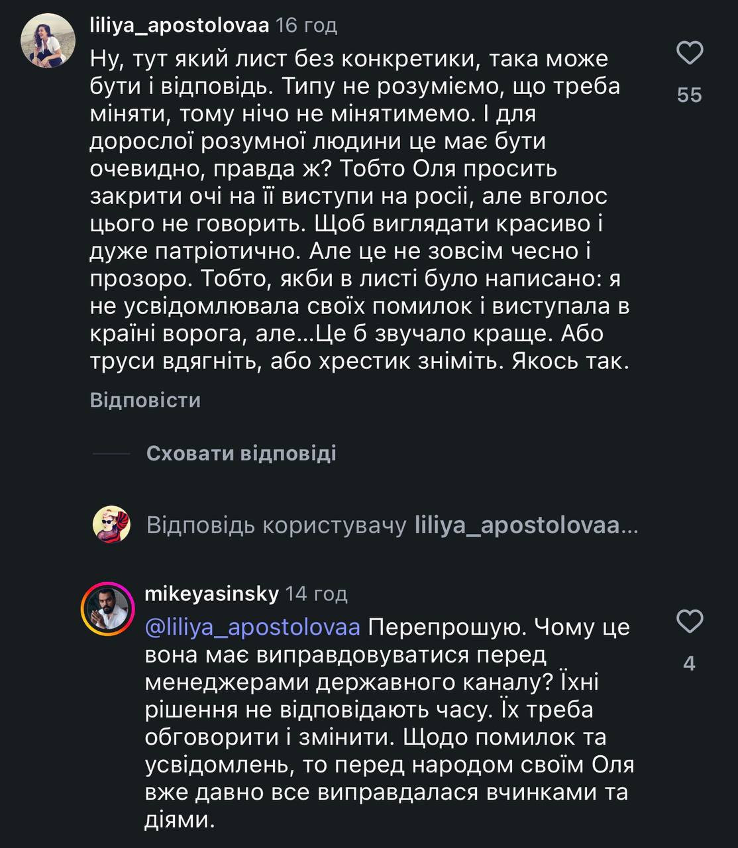Screen dimensions: 738x848
Task: Tap the ellipsis after liliya_apostolovaa in reply header
Action: 630,526
